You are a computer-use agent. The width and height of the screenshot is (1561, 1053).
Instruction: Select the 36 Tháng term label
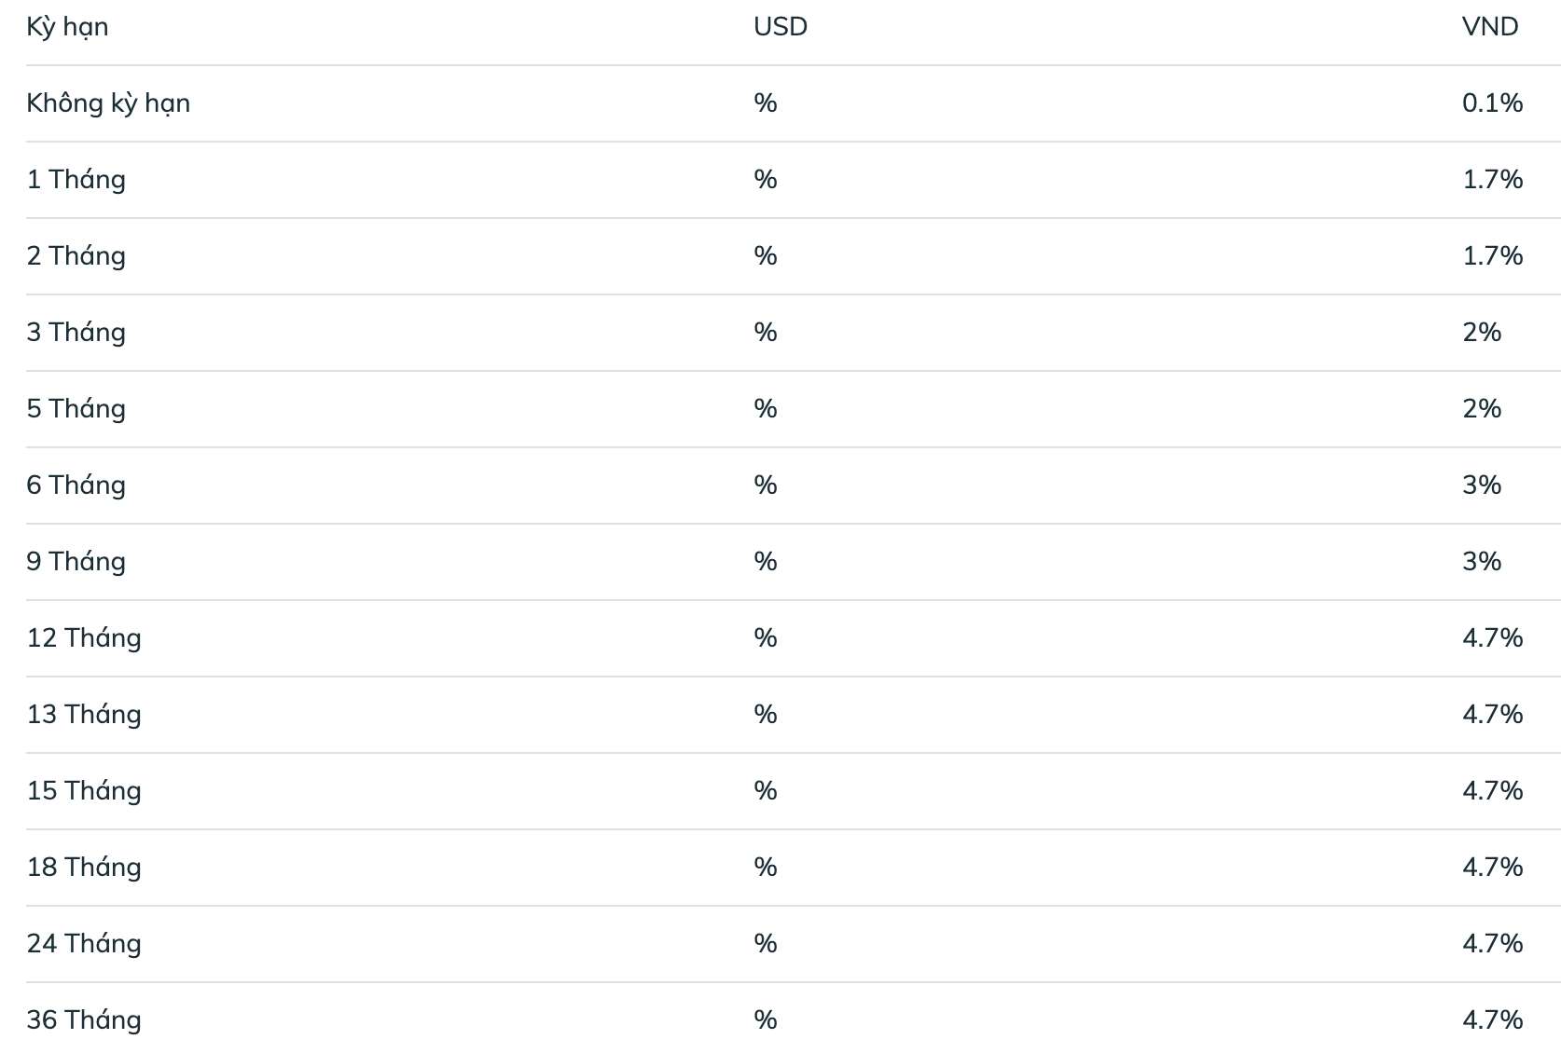(x=84, y=1020)
